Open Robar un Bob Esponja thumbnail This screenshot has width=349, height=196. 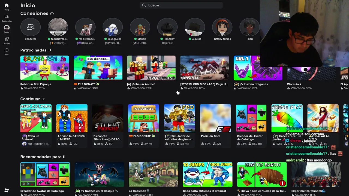click(45, 68)
